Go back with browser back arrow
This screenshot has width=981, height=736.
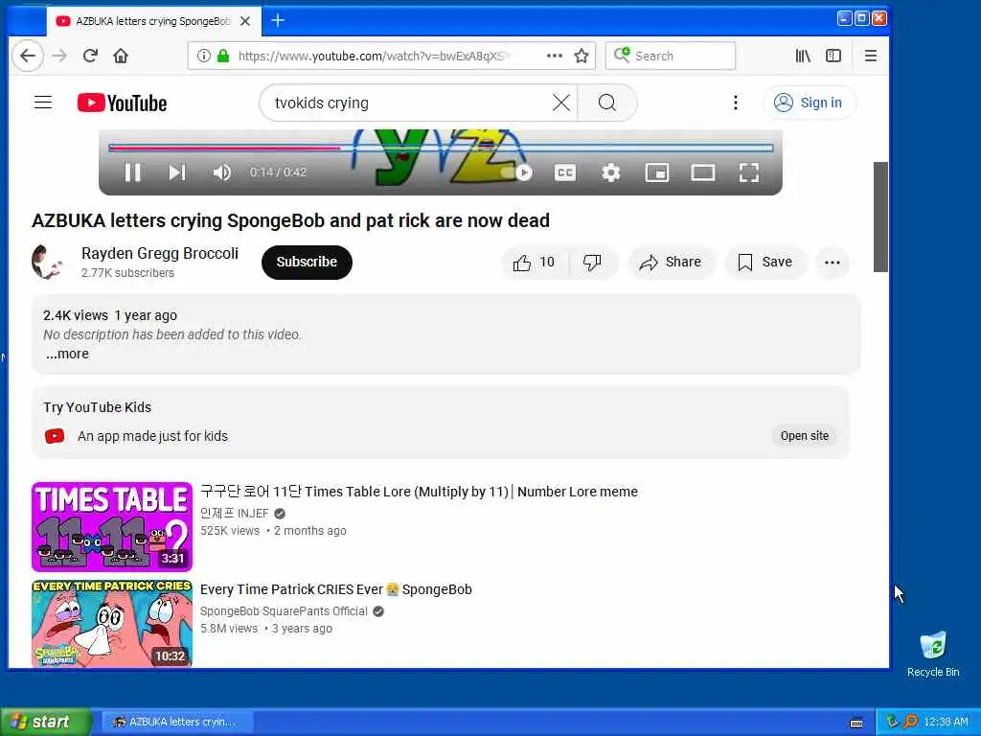pos(28,56)
